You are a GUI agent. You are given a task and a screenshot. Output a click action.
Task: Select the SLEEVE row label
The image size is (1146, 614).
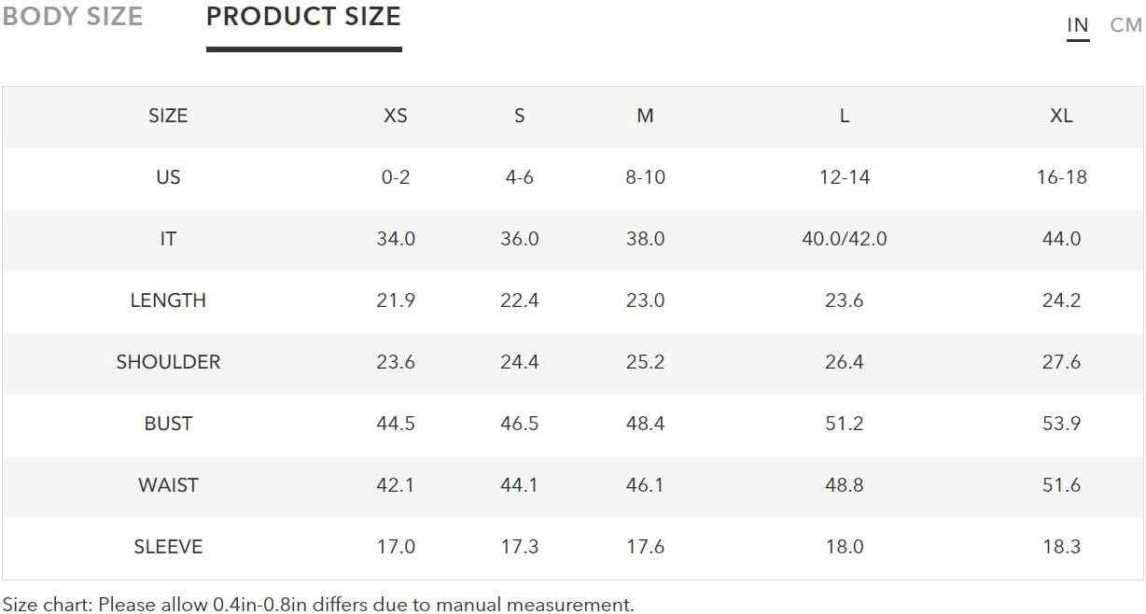click(x=168, y=547)
